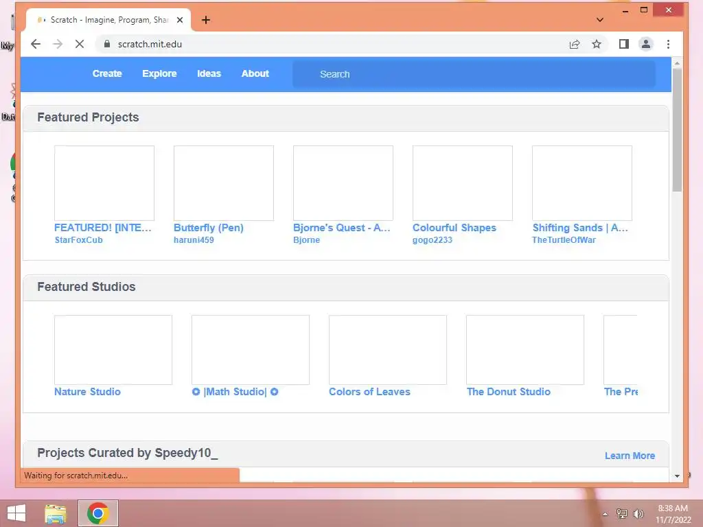Open Shifting Sands project link
The image size is (703, 527).
click(x=580, y=228)
